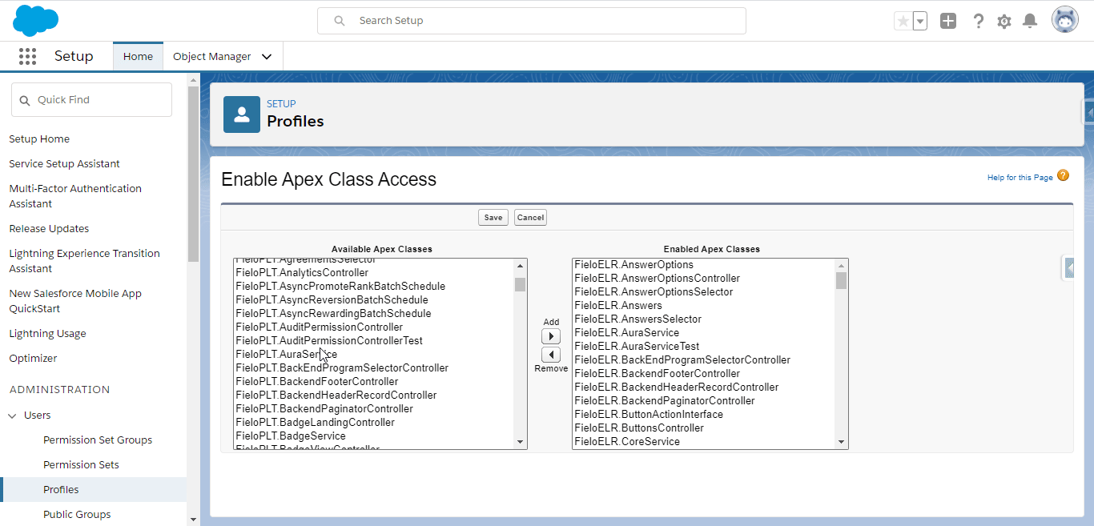Click the SETUP breadcrumb link

coord(281,104)
